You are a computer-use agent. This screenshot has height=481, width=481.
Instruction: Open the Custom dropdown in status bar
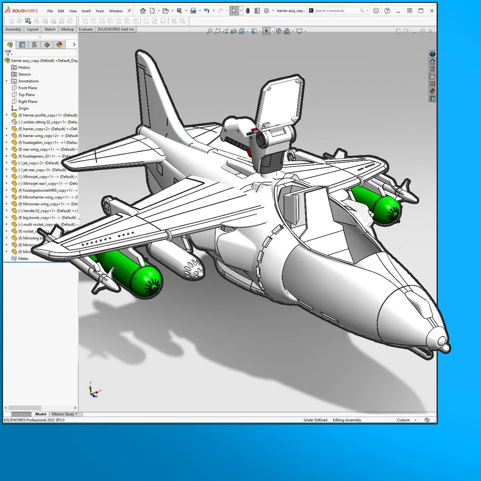click(x=415, y=420)
